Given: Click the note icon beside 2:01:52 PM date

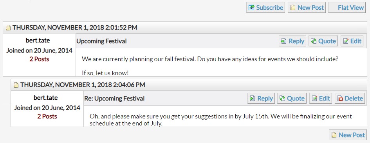Looking at the screenshot, I should 8,28.
